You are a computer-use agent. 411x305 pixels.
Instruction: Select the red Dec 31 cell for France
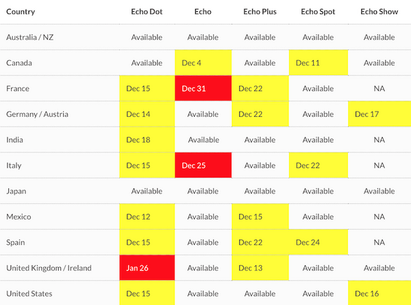[x=203, y=88]
